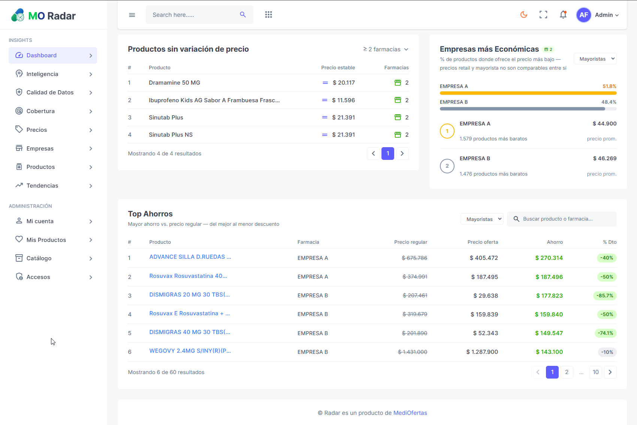Open ADVANCE SILLA D.RUEDAS product link

pyautogui.click(x=190, y=257)
